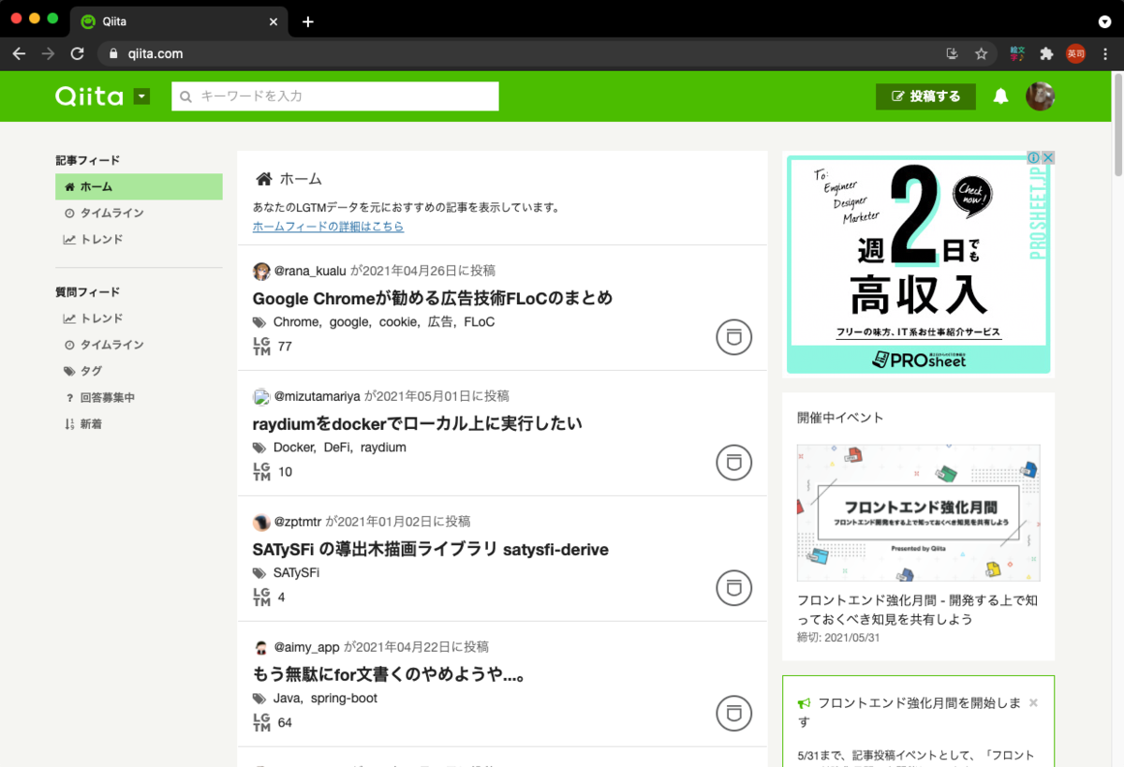
Task: Close the ad with its X icon
Action: (1049, 158)
